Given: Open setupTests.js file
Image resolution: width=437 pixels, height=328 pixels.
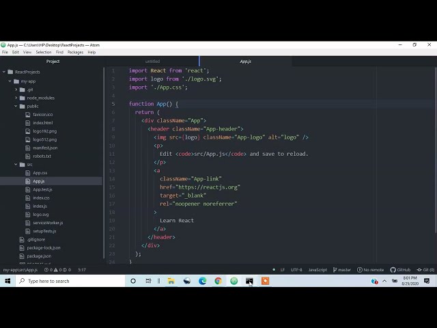Looking at the screenshot, I should tap(44, 231).
